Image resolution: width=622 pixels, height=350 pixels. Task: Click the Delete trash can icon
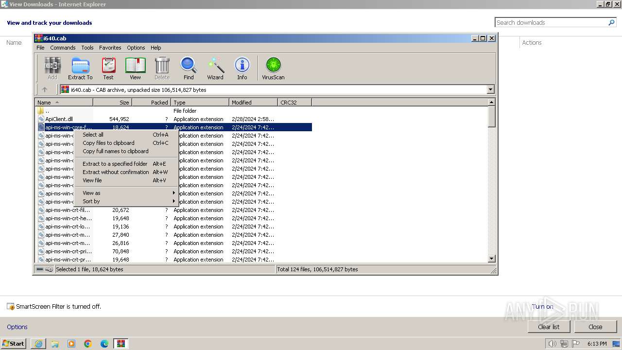162,68
